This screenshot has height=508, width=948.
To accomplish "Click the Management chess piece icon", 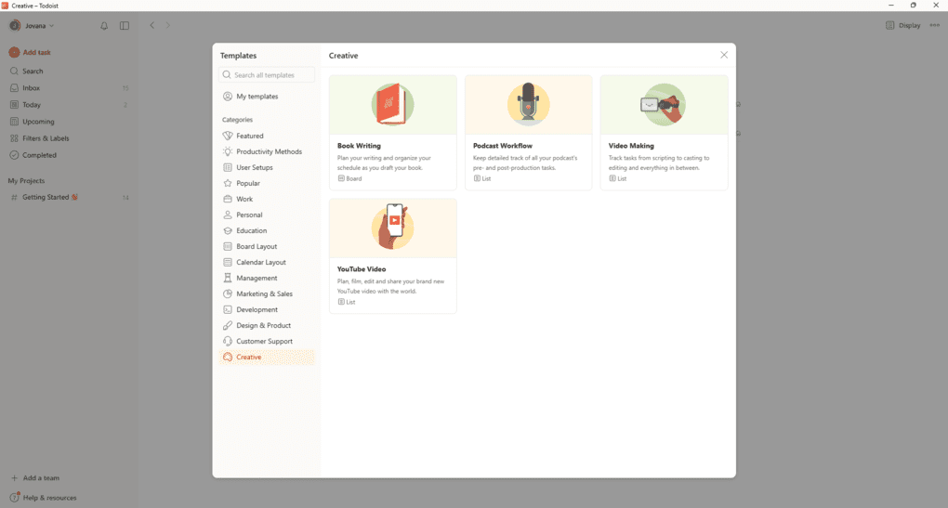I will pos(228,278).
